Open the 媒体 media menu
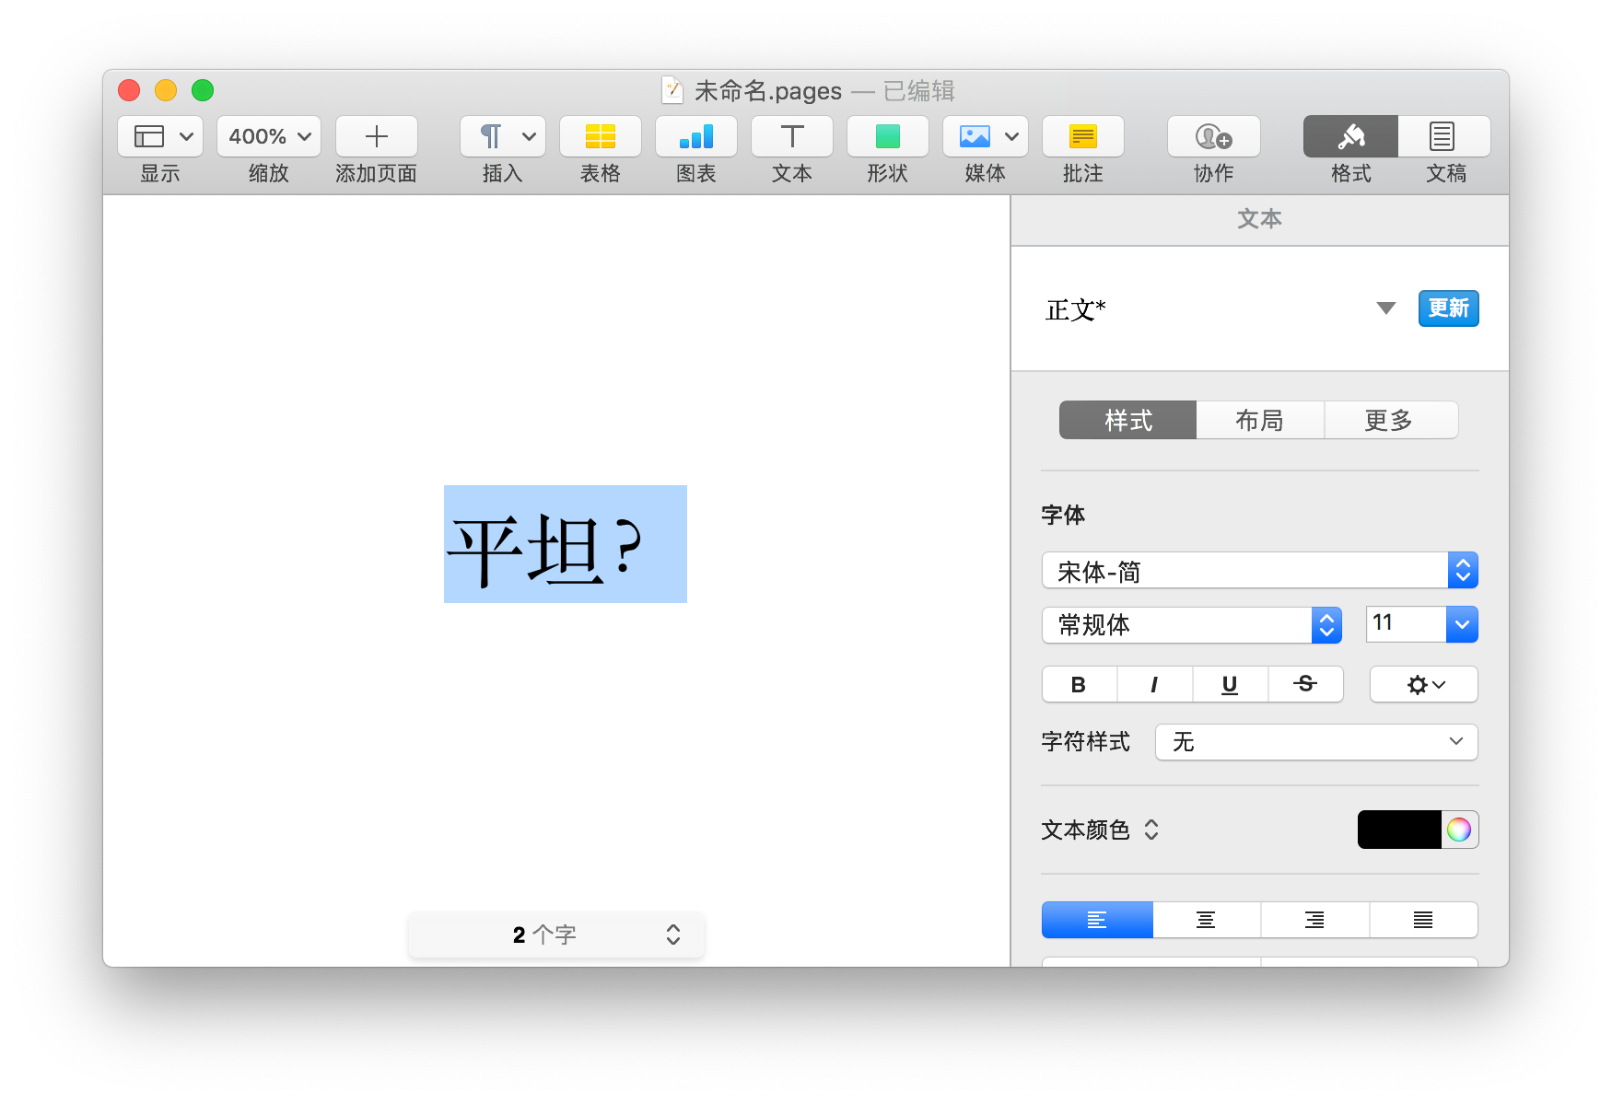The image size is (1612, 1103). coord(986,136)
